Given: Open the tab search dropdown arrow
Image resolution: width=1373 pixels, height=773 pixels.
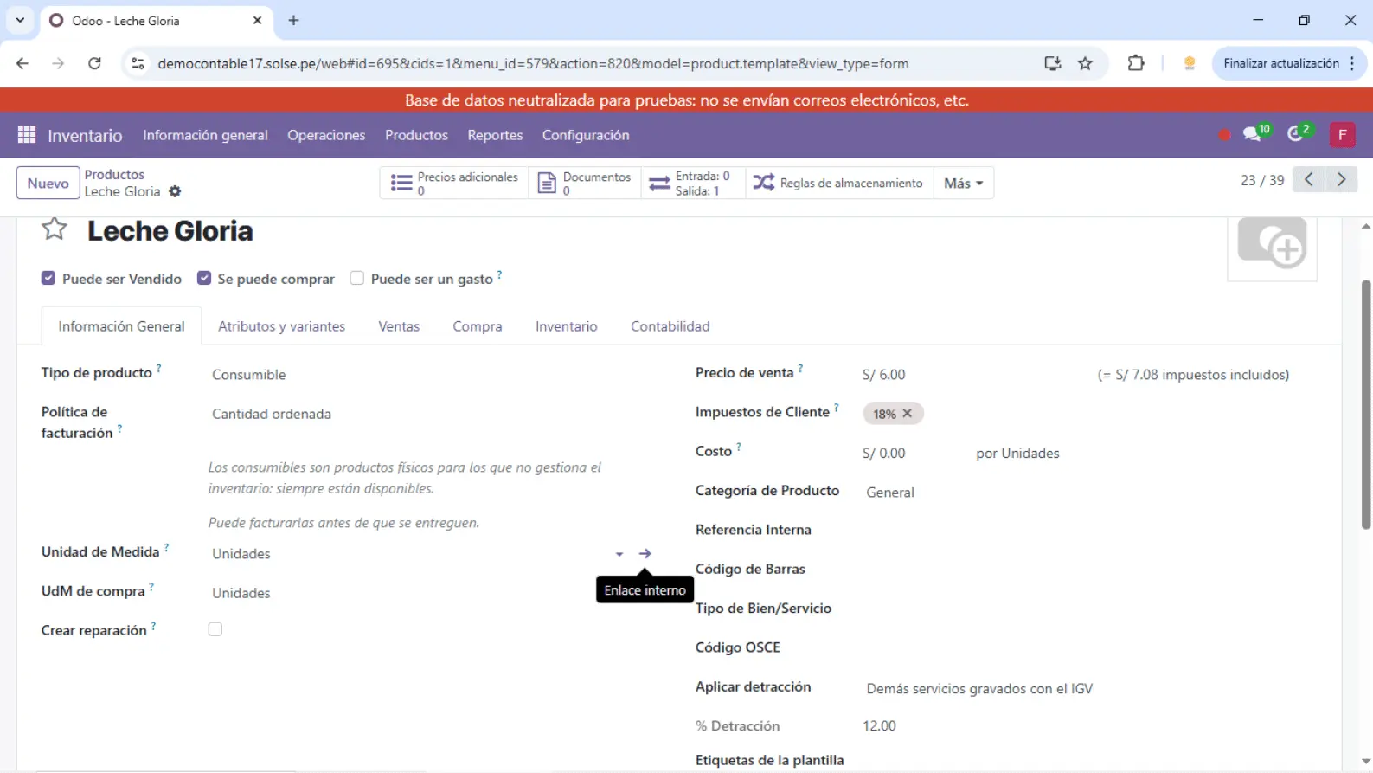Looking at the screenshot, I should tap(20, 20).
